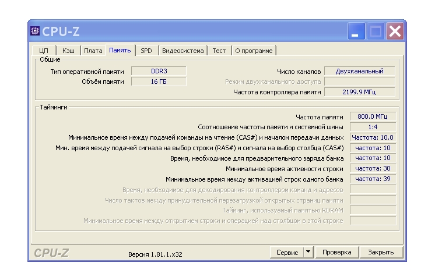Viewport: 421px width, 273px height.
Task: Click the Проверка button
Action: [x=336, y=253]
